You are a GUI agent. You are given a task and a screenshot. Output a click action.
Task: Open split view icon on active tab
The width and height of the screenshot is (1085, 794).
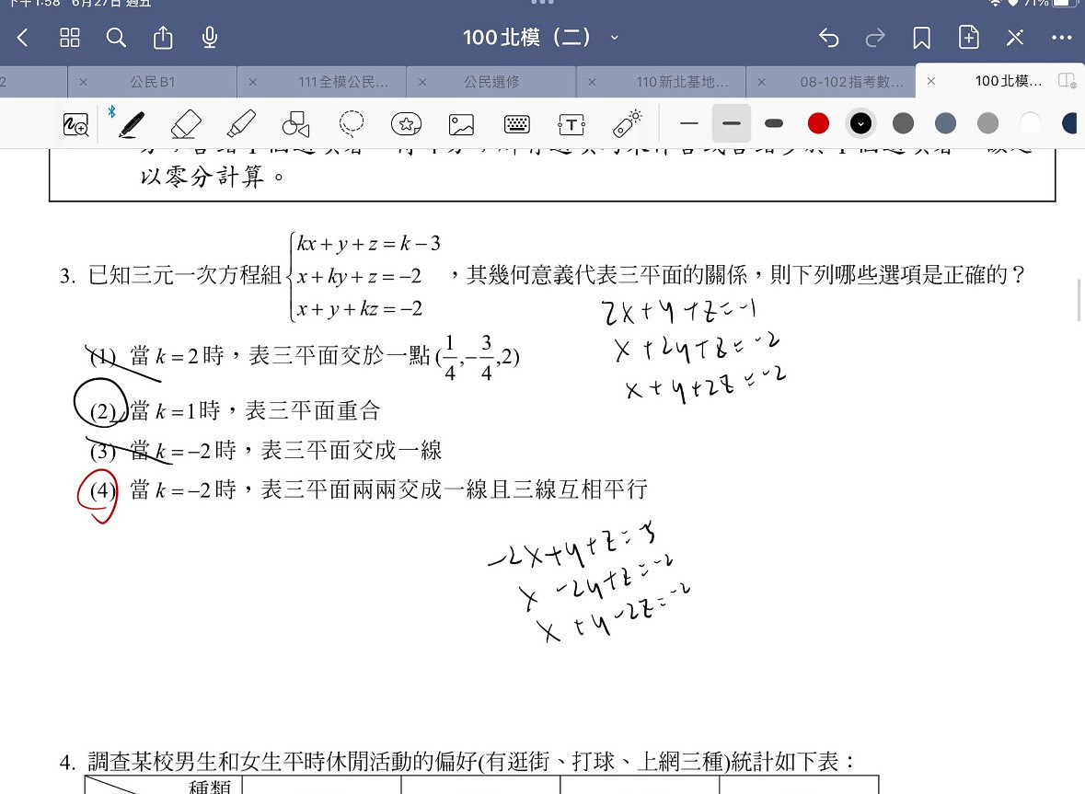(1067, 81)
